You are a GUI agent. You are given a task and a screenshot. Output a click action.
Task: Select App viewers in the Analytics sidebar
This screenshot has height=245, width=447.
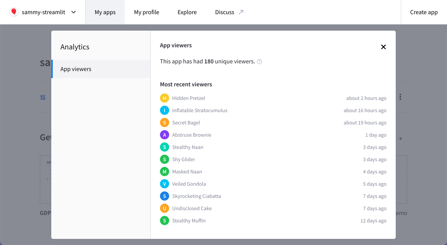pyautogui.click(x=76, y=69)
